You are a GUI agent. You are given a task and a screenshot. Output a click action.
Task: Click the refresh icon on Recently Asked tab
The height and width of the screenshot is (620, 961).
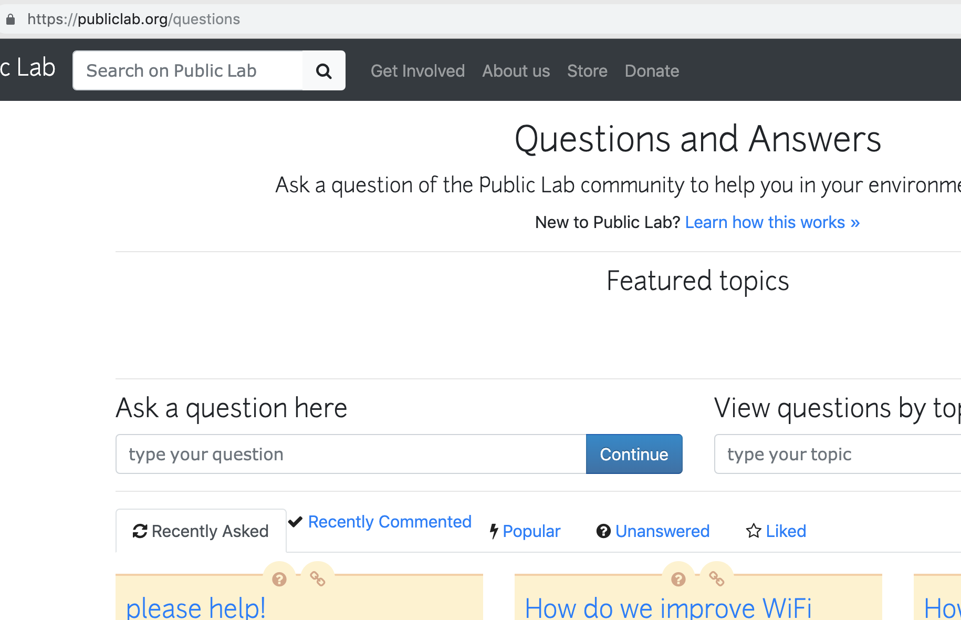(x=139, y=531)
